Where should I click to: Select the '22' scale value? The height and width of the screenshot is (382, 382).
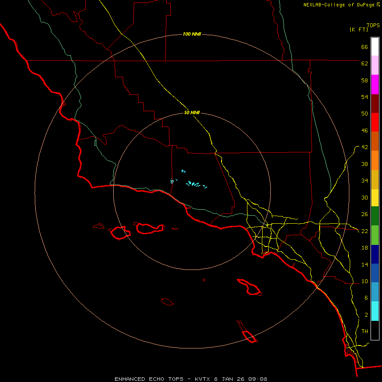(x=365, y=231)
